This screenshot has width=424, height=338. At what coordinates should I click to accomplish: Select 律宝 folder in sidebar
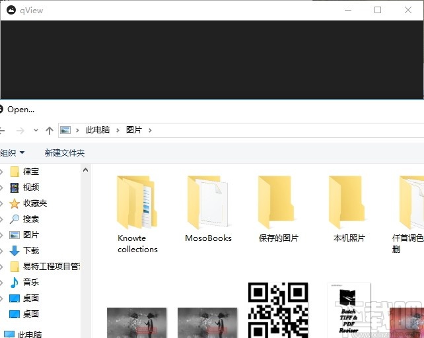31,172
